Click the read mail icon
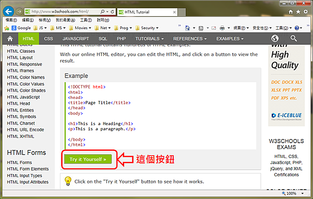 pyautogui.click(x=213, y=28)
